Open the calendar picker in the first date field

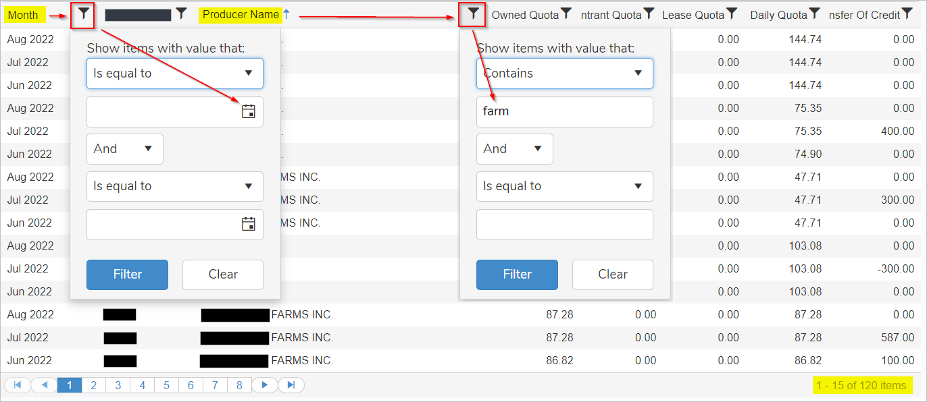pyautogui.click(x=249, y=112)
